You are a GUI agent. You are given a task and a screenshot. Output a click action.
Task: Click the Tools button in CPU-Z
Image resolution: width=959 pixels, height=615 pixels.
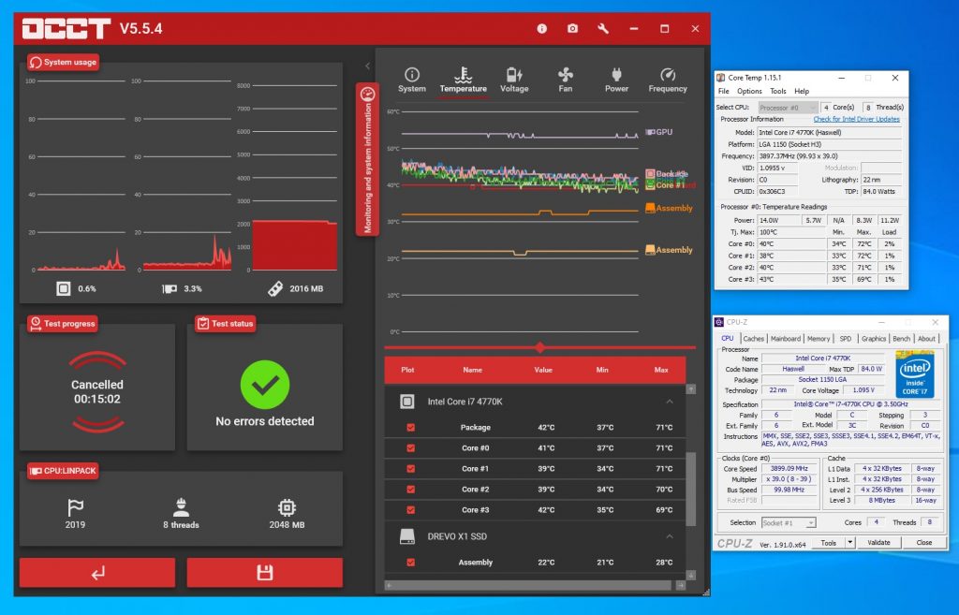point(828,542)
